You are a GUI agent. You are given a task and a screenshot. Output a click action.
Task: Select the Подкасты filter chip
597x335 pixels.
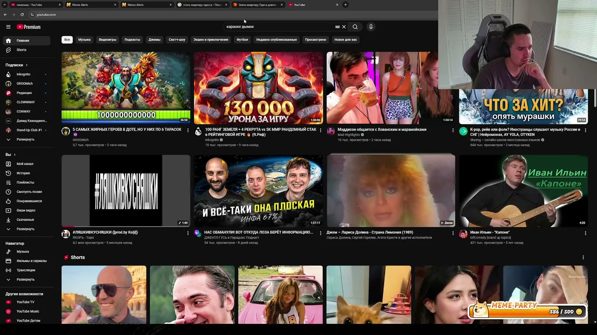[132, 40]
